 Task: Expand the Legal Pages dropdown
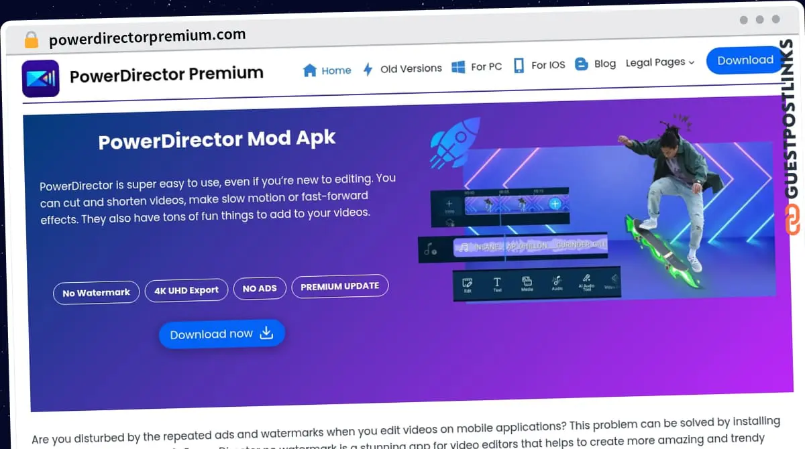point(660,62)
